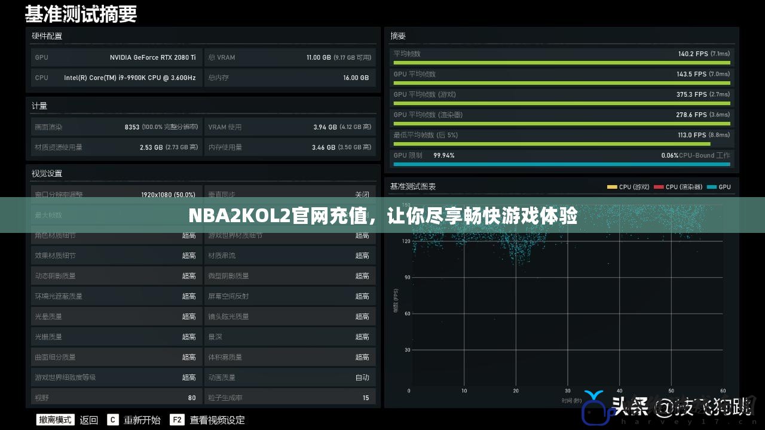
Task: Click the 视野 80 setting row
Action: coord(116,398)
